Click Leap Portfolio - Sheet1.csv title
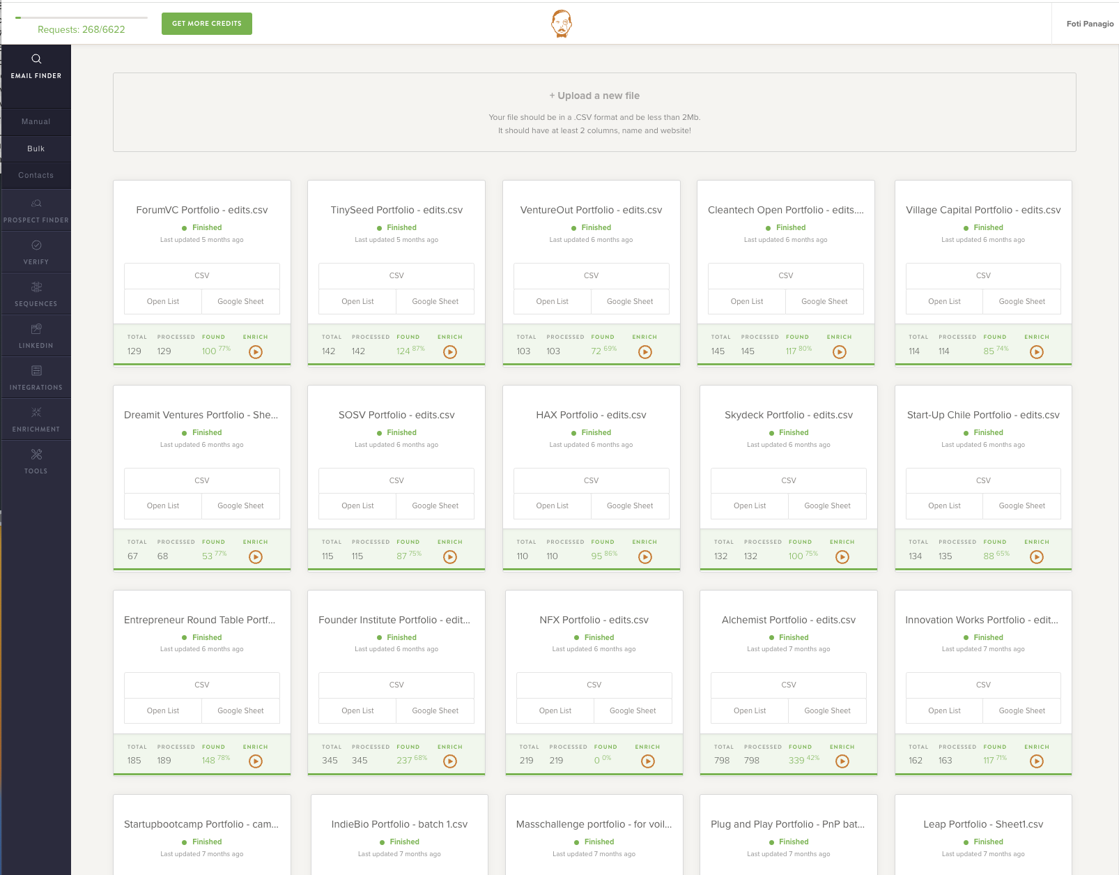 point(983,824)
